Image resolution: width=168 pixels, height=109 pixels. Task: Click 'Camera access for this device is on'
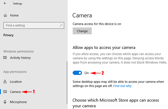pos(97,24)
